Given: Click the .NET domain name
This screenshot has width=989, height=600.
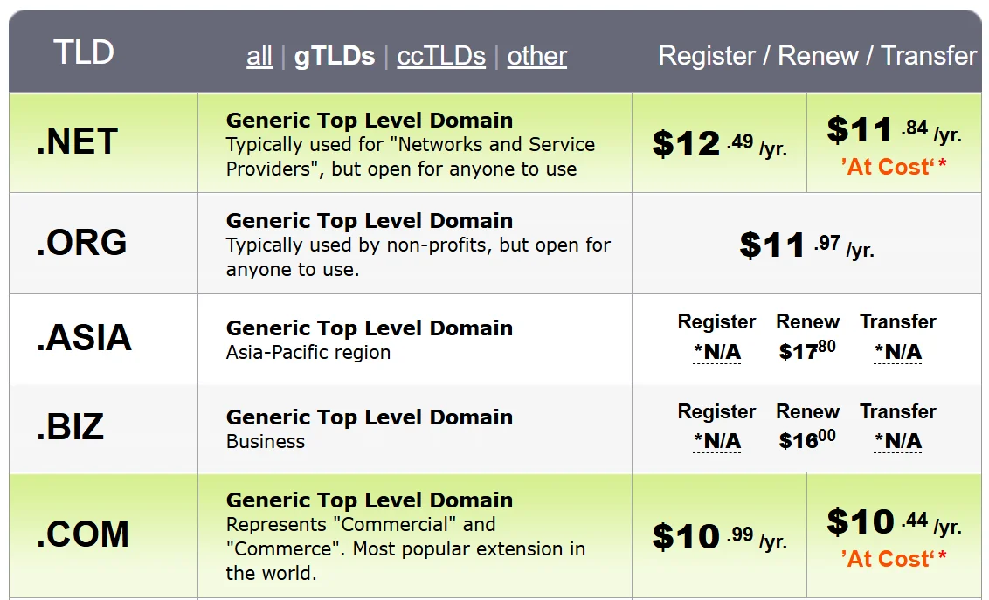Looking at the screenshot, I should tap(77, 142).
